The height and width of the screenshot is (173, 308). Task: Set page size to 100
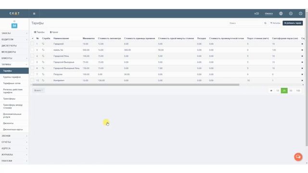(298, 91)
